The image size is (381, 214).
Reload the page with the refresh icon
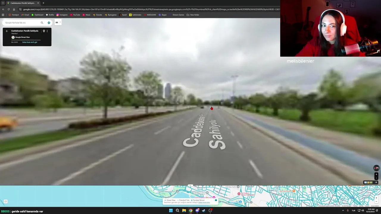pos(8,9)
